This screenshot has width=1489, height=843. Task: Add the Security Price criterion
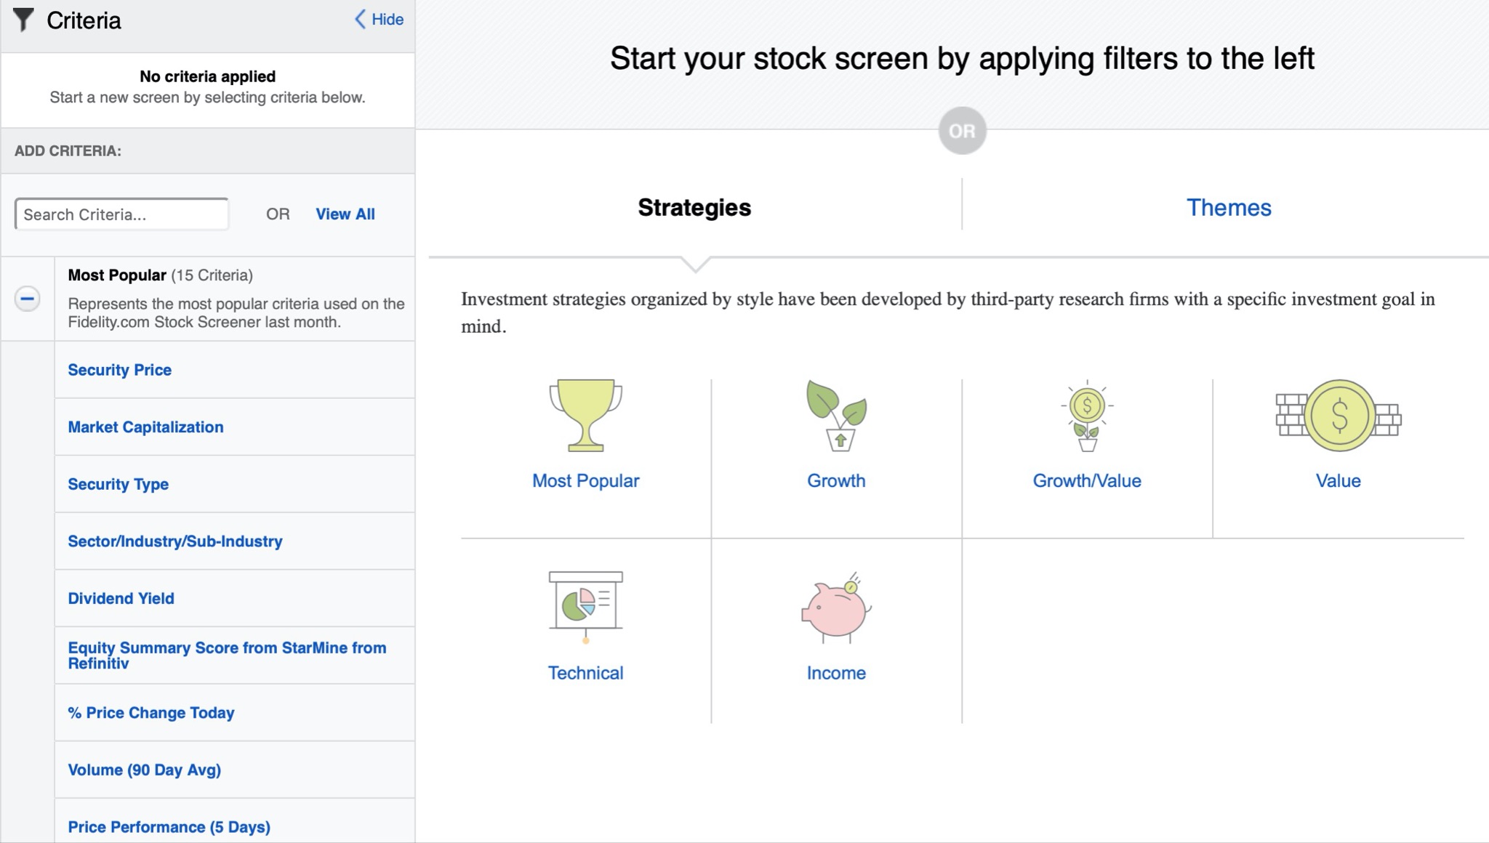120,370
